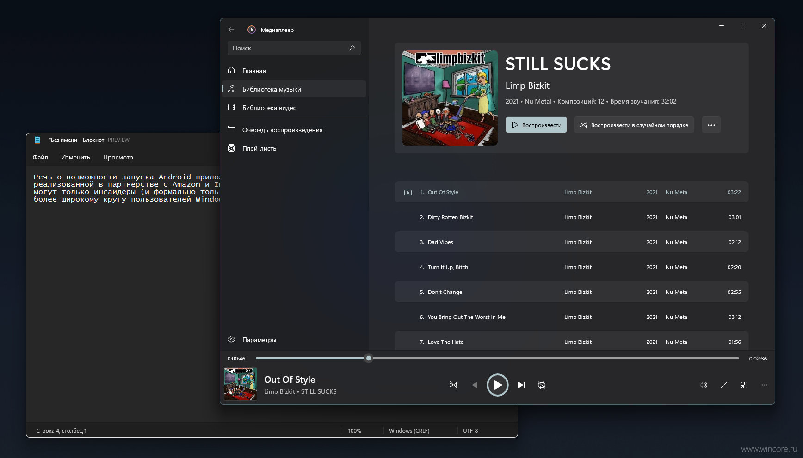Click the Limp Bizkit artist name under album title
803x458 pixels.
tap(527, 85)
